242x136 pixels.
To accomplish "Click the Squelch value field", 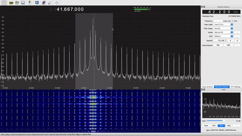I will coord(219,40).
